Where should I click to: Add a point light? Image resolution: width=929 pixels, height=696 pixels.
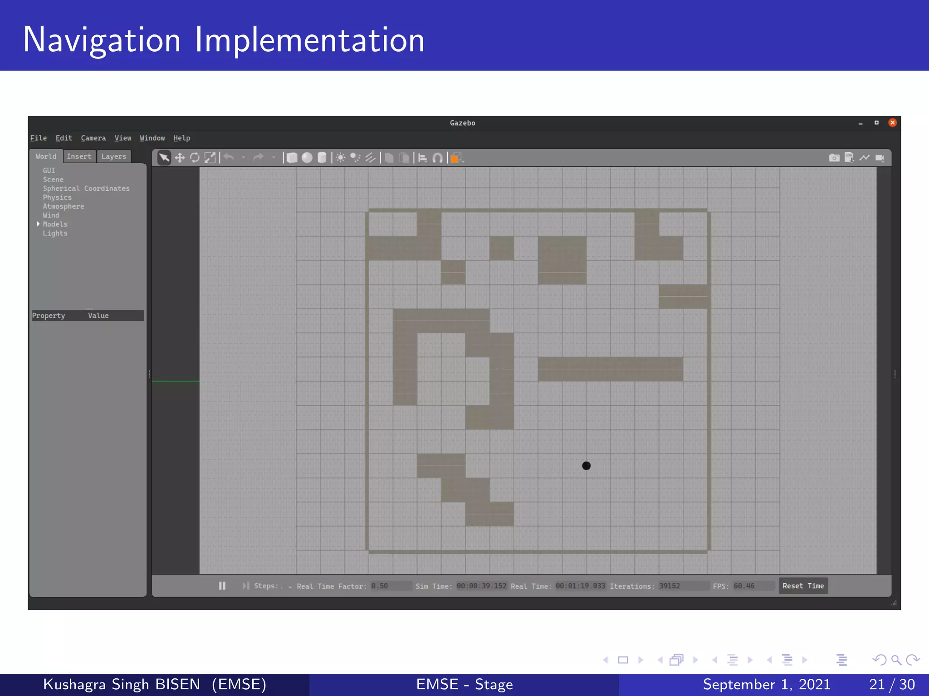340,158
